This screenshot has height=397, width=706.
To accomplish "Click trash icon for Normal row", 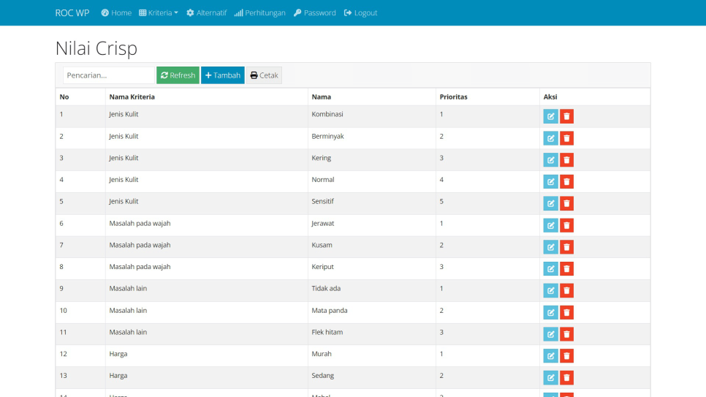I will pos(566,181).
